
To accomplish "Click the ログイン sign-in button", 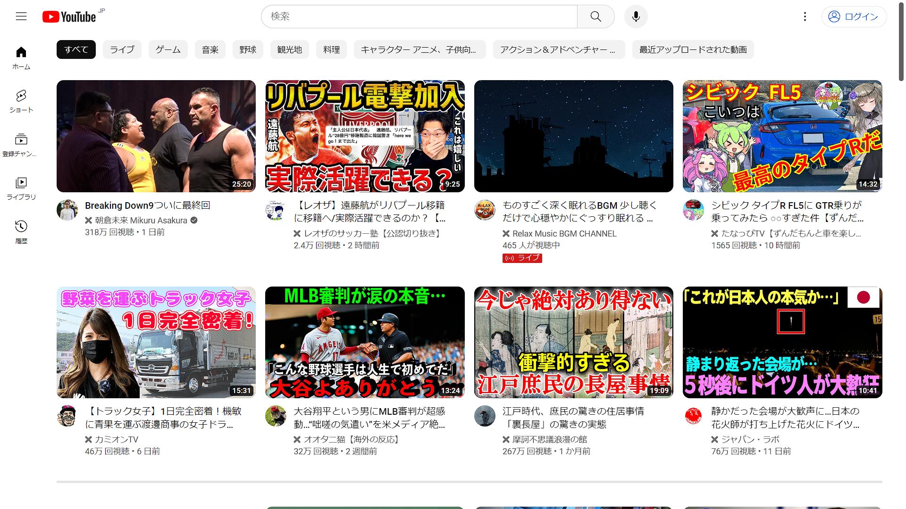I will pos(854,16).
